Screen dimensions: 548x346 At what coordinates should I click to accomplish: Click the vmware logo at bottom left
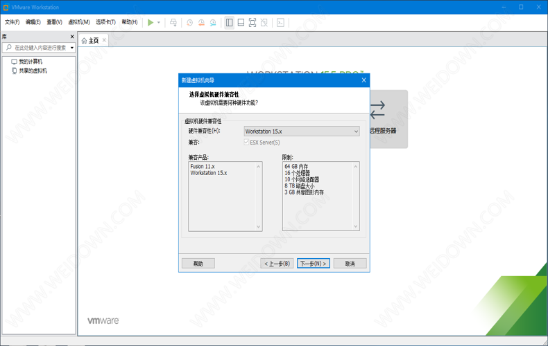pos(103,320)
